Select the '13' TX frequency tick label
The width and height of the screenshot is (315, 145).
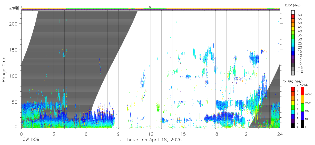coord(297,109)
